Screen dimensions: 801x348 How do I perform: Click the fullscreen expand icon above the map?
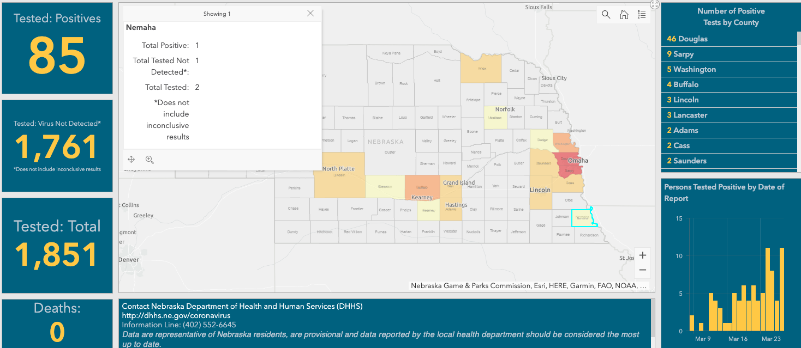(x=654, y=5)
